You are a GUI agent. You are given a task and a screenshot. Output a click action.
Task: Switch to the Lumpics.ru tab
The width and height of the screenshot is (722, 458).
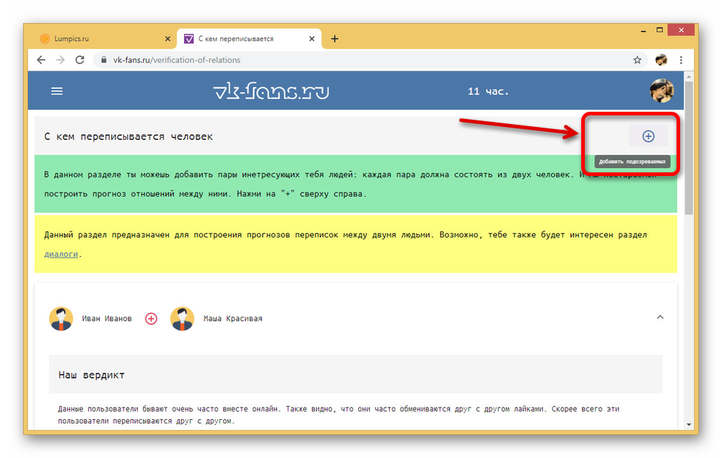[x=105, y=39]
